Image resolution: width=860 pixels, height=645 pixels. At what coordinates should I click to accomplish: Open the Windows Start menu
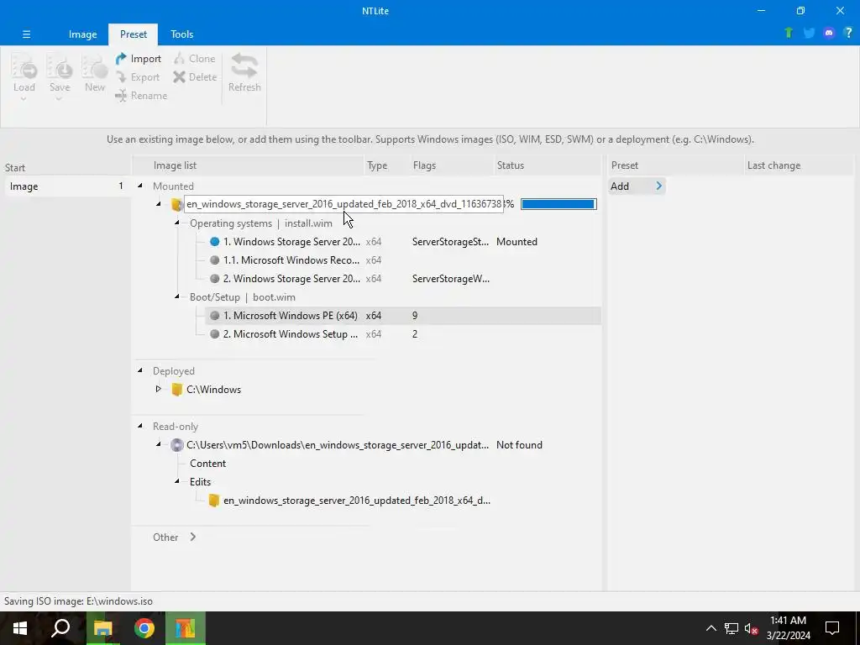[x=20, y=628]
